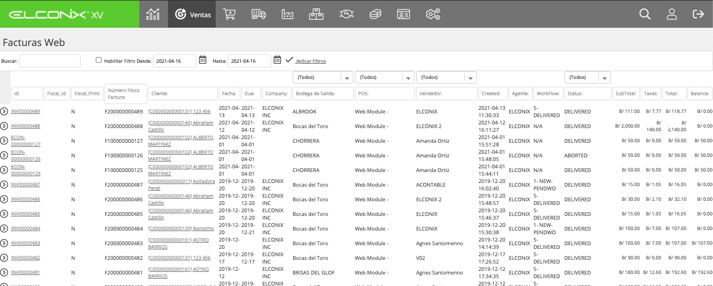Viewport: 713px width, 286px height.
Task: Open invoice INV00000489 link
Action: click(x=26, y=111)
